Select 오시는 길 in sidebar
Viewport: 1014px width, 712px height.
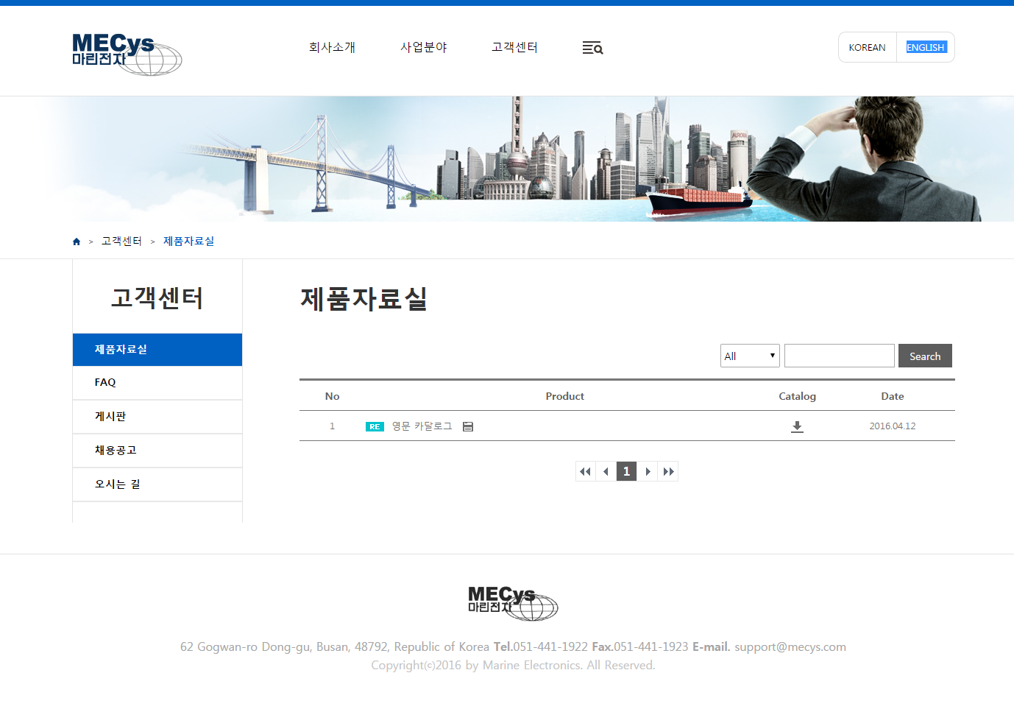pos(157,484)
